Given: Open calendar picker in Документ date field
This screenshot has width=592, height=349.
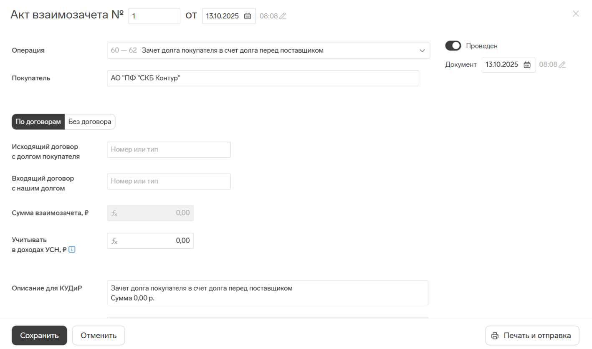Looking at the screenshot, I should click(x=527, y=65).
